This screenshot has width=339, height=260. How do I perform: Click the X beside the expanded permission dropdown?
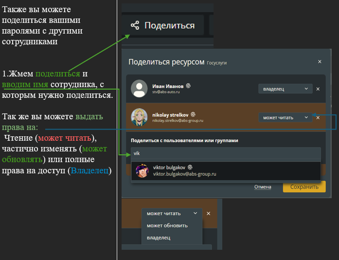point(209,213)
